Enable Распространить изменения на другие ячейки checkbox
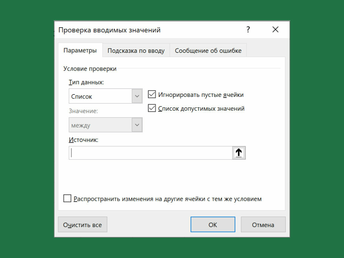 (x=67, y=198)
